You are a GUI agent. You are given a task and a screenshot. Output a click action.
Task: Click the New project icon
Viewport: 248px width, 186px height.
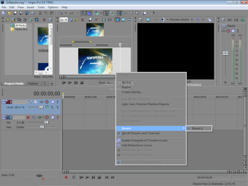point(3,13)
